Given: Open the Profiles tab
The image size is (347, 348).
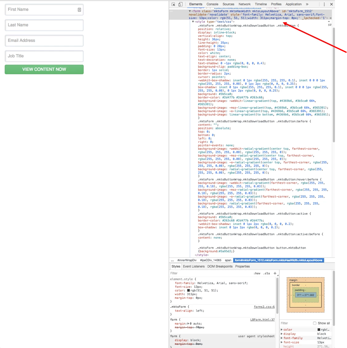Looking at the screenshot, I should (276, 4).
